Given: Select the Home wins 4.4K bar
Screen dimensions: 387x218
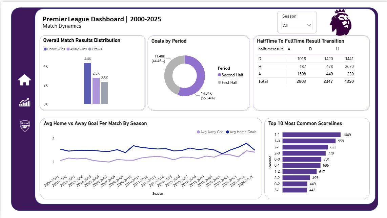Looking at the screenshot, I should (x=88, y=83).
